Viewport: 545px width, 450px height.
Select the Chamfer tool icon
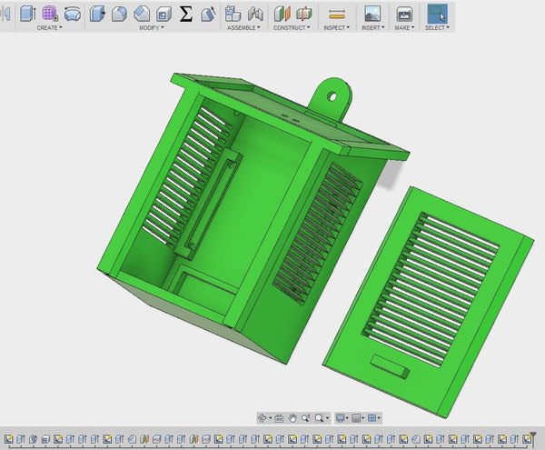(142, 14)
